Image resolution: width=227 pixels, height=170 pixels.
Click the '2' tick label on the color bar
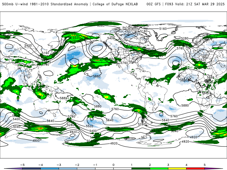(x=150, y=165)
